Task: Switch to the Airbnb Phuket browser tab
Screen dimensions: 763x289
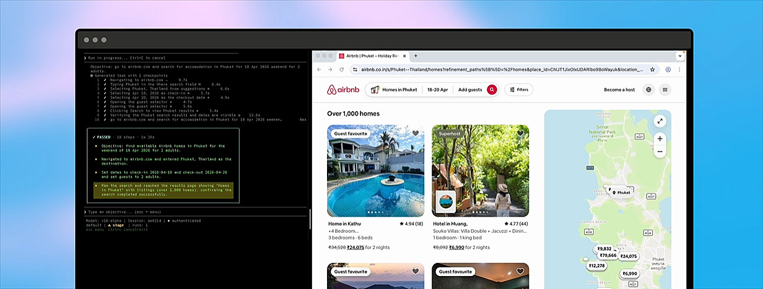Action: [372, 56]
